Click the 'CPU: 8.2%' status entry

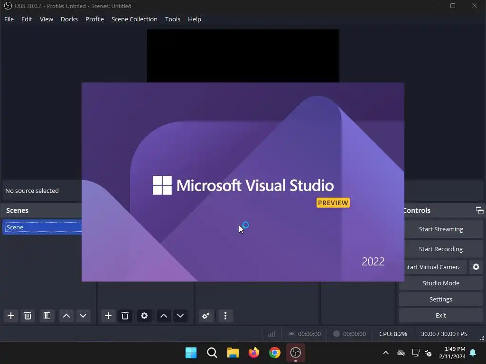[393, 334]
